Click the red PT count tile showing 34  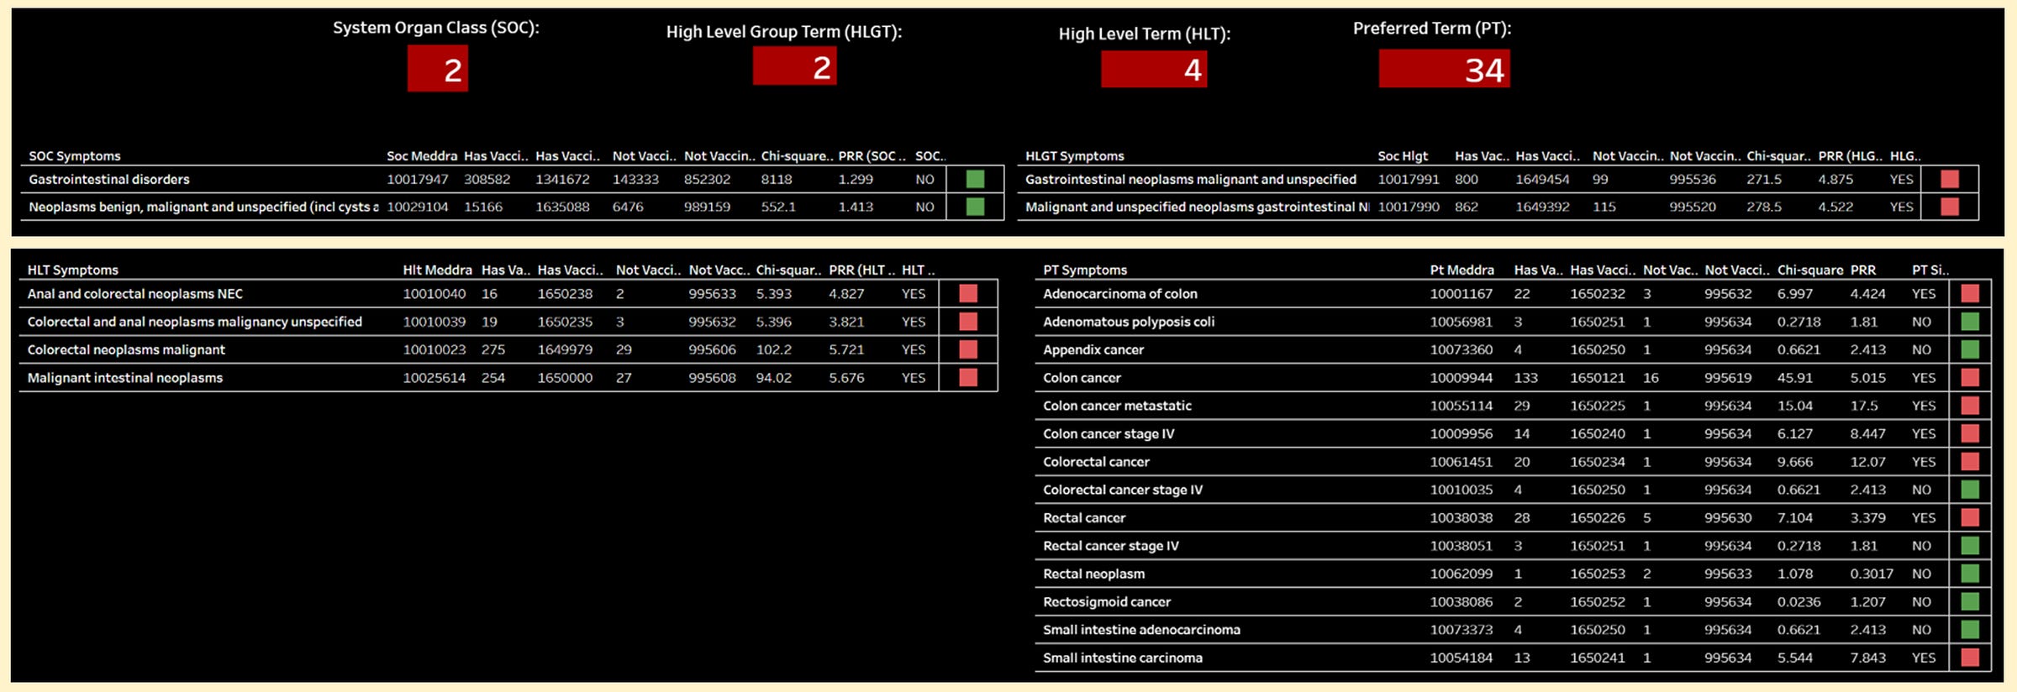pyautogui.click(x=1444, y=69)
